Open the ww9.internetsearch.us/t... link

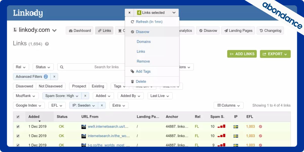tap(108, 126)
